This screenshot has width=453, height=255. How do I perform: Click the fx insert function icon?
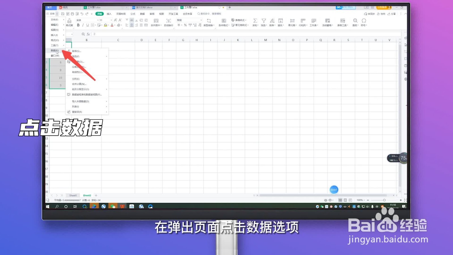88,34
